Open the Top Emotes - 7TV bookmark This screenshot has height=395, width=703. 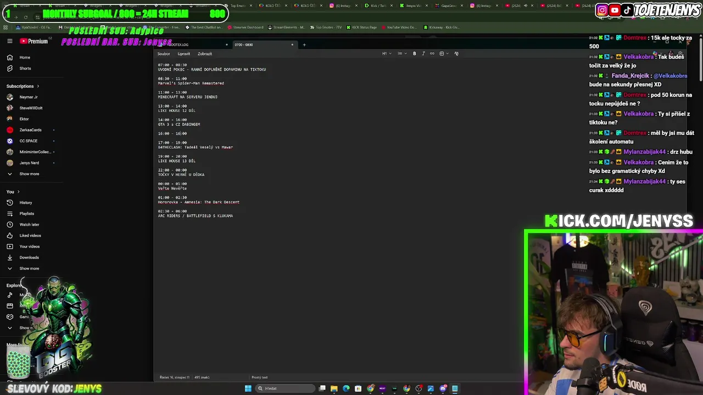click(326, 27)
